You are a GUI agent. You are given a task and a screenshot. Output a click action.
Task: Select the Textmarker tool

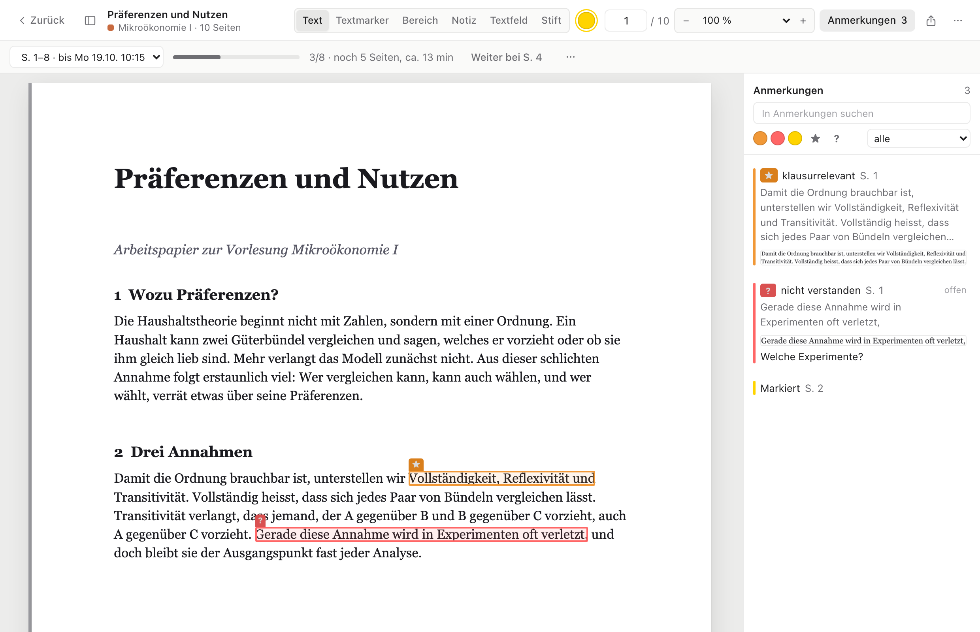click(362, 21)
